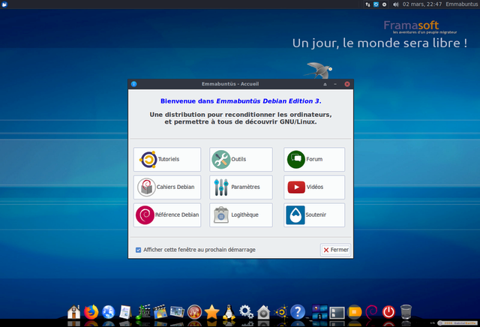Viewport: 480px width, 327px height.
Task: Visit the Forum button
Action: click(x=314, y=160)
